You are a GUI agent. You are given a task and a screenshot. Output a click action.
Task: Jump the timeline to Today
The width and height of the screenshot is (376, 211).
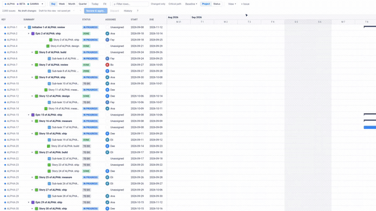point(95,4)
